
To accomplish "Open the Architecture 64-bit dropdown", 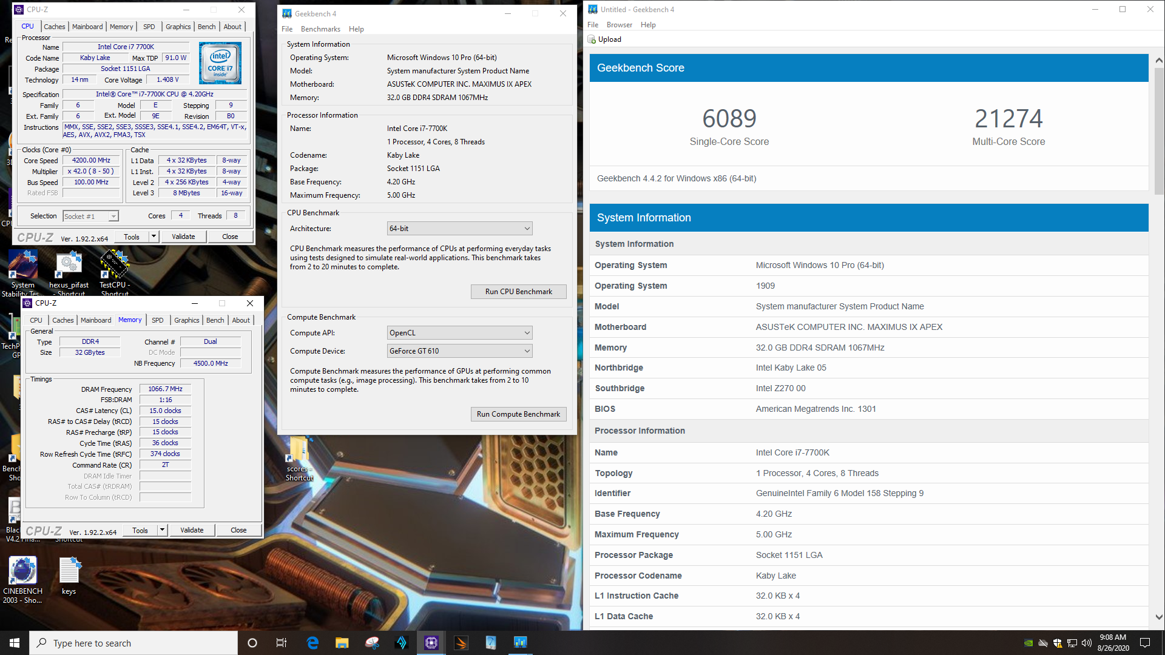I will tap(460, 229).
